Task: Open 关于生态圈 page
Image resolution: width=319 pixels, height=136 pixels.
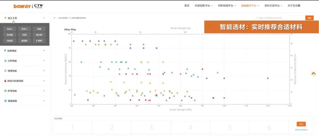Action: click(x=294, y=6)
